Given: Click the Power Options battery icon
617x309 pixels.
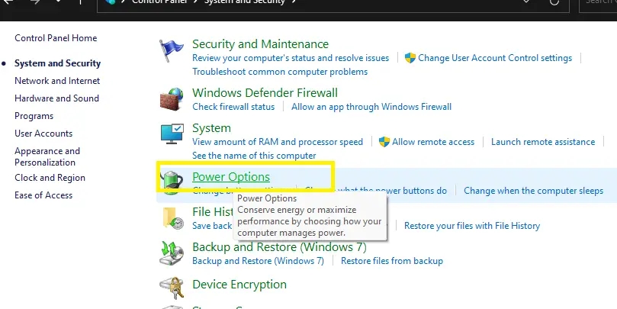Looking at the screenshot, I should [x=172, y=182].
